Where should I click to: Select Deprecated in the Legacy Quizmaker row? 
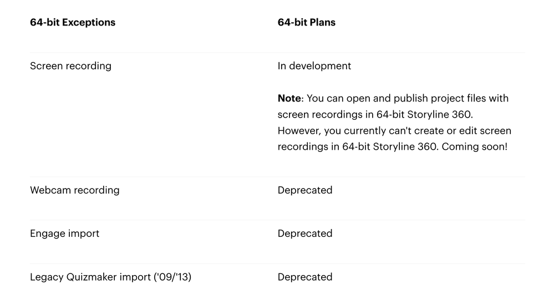(304, 277)
